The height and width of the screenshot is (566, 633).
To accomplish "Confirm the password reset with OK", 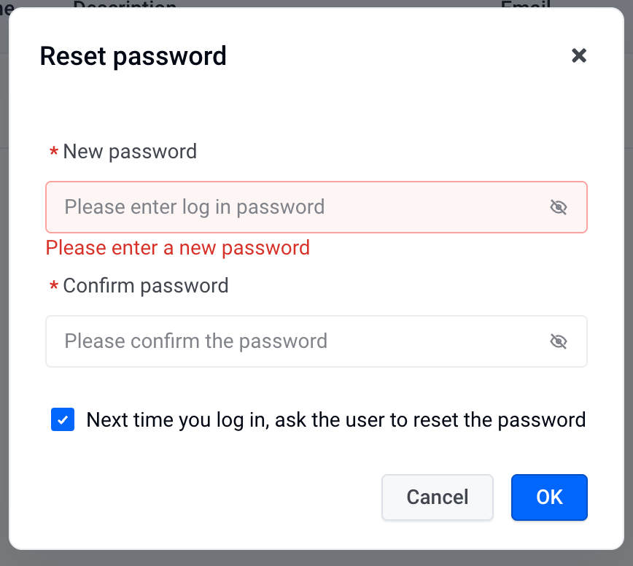I will pos(549,497).
